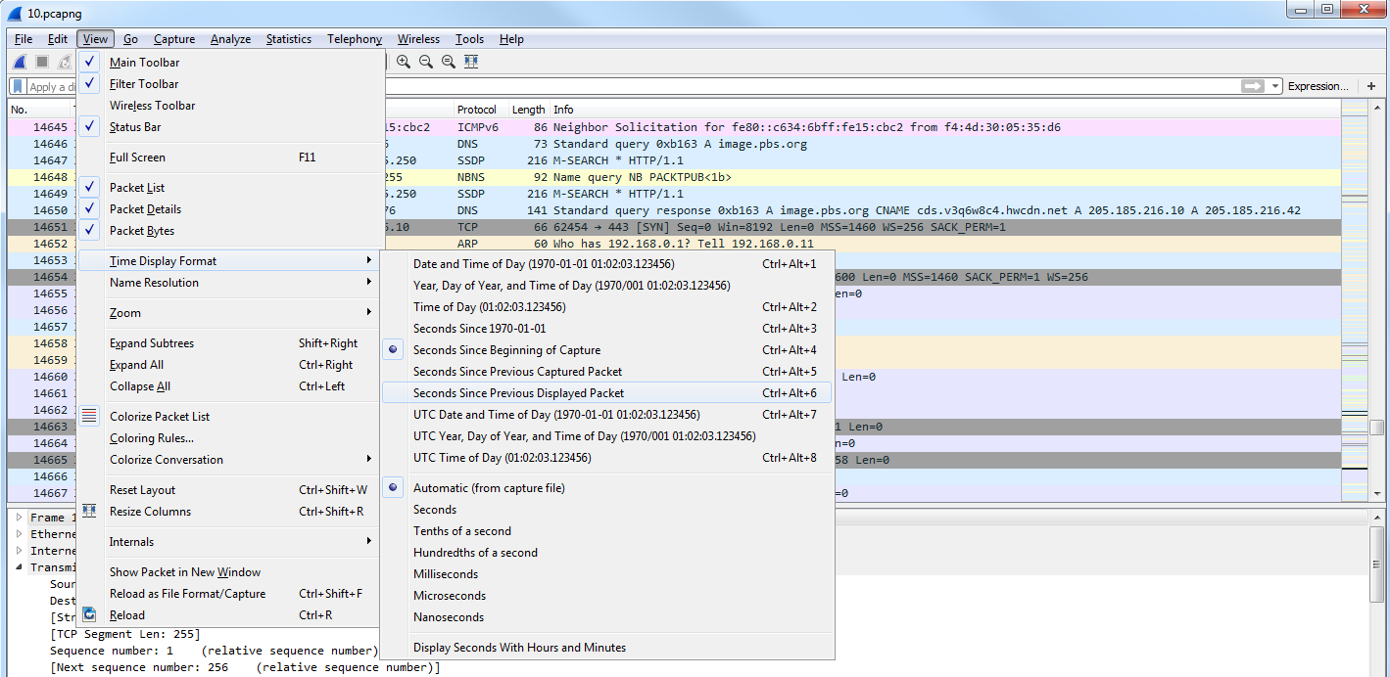Choose Seconds Since Previous Displayed Packet
1390x677 pixels.
[x=518, y=393]
